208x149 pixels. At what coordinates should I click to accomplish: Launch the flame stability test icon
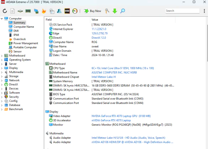point(44,11)
